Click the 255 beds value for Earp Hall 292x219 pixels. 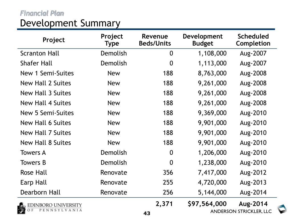point(168,182)
